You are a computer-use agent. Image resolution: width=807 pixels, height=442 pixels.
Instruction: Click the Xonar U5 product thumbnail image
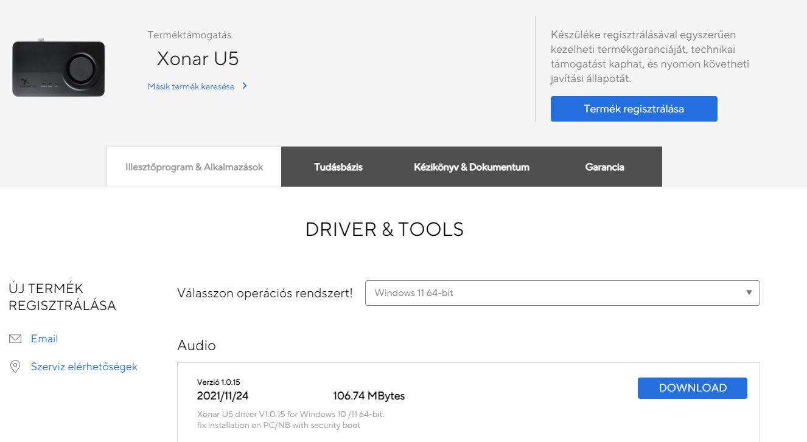pyautogui.click(x=58, y=67)
